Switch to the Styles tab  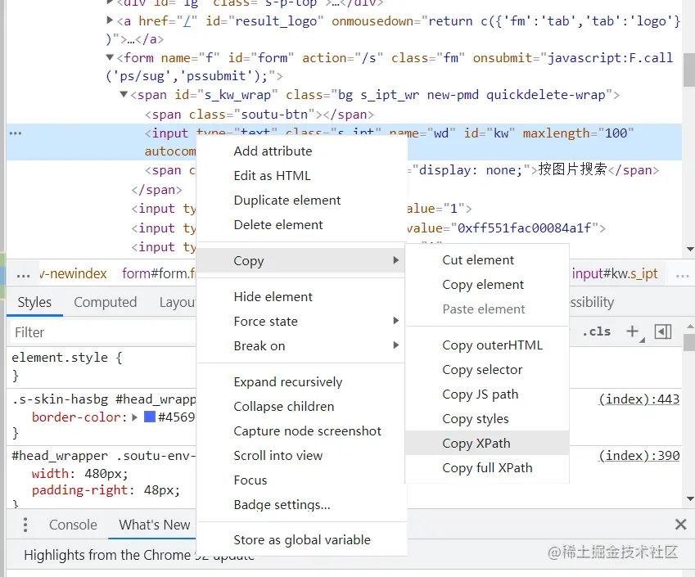[34, 302]
